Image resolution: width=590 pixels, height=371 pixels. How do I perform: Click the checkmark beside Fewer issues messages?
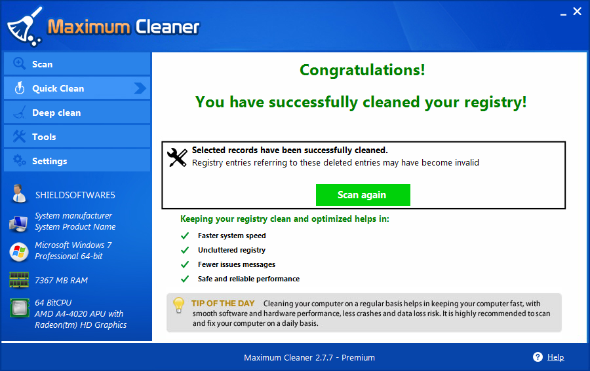point(185,264)
